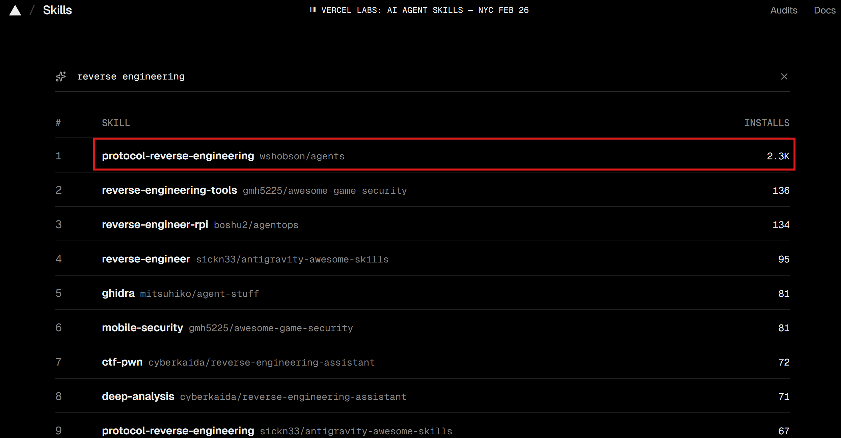Screen dimensions: 841x438
Task: Click the AI sparkle search icon
Action: (x=61, y=76)
